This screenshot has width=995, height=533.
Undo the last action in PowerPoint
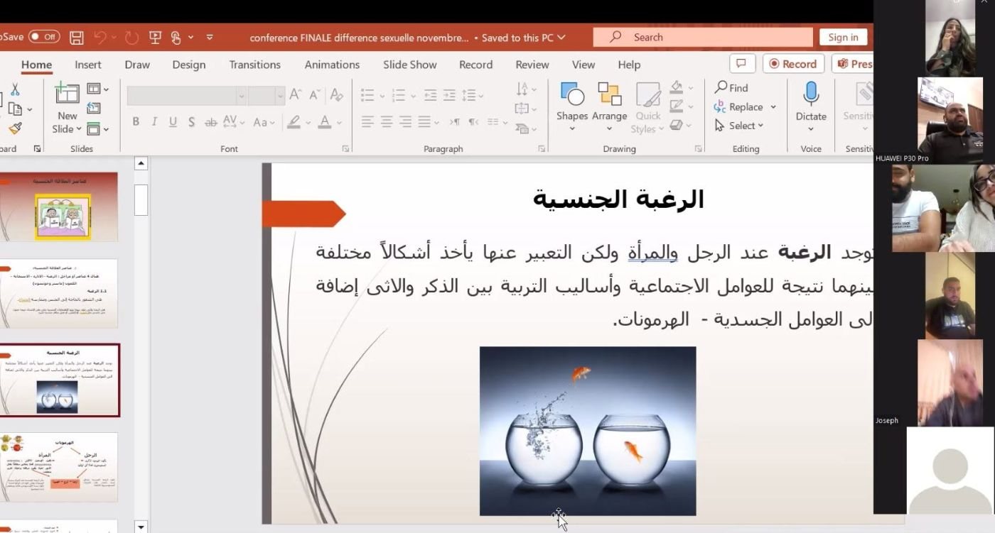tap(100, 38)
